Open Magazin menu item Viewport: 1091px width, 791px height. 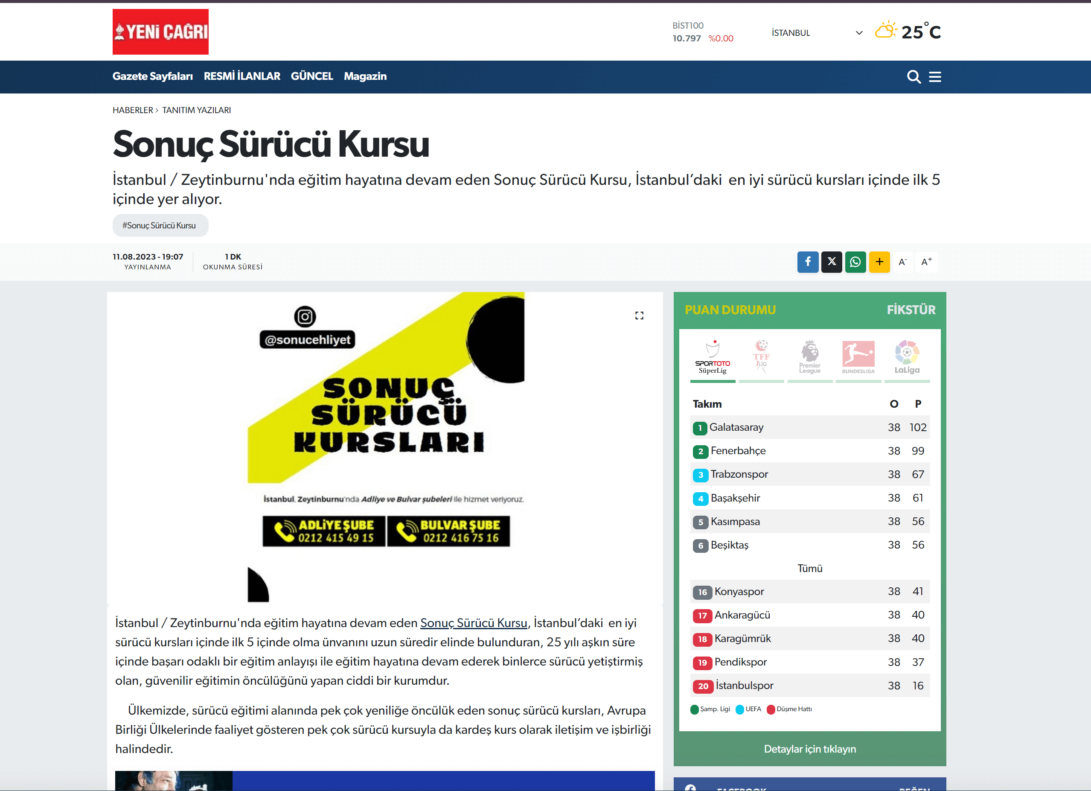tap(365, 76)
